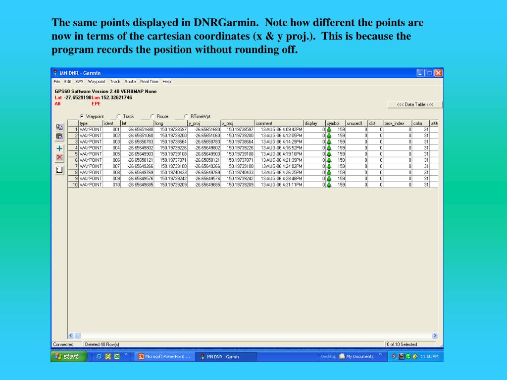
Task: Click long cell '150.19739200' in row 2
Action: (x=171, y=136)
